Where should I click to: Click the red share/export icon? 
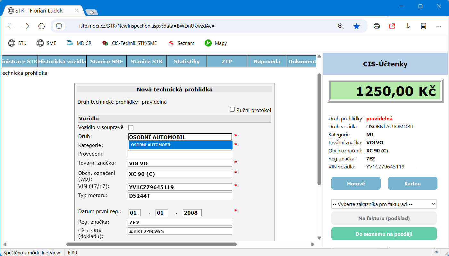pyautogui.click(x=392, y=26)
